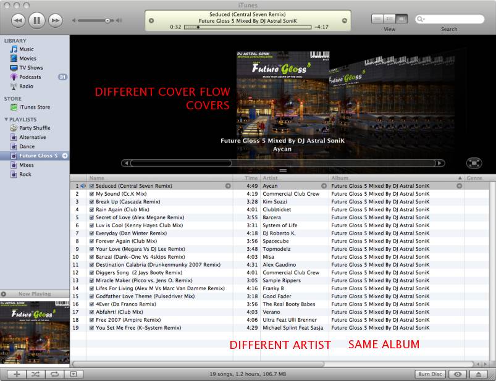The image size is (496, 381).
Task: Click arrow beside Future Gloss 5 playlist
Action: [x=65, y=156]
